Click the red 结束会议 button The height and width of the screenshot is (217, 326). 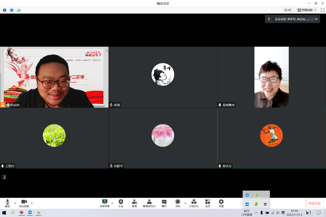coord(314,203)
